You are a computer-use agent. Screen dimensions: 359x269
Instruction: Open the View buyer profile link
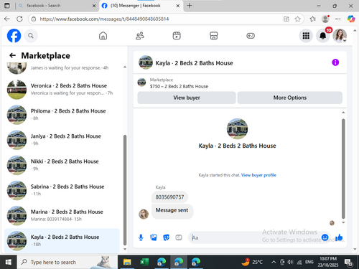click(258, 175)
